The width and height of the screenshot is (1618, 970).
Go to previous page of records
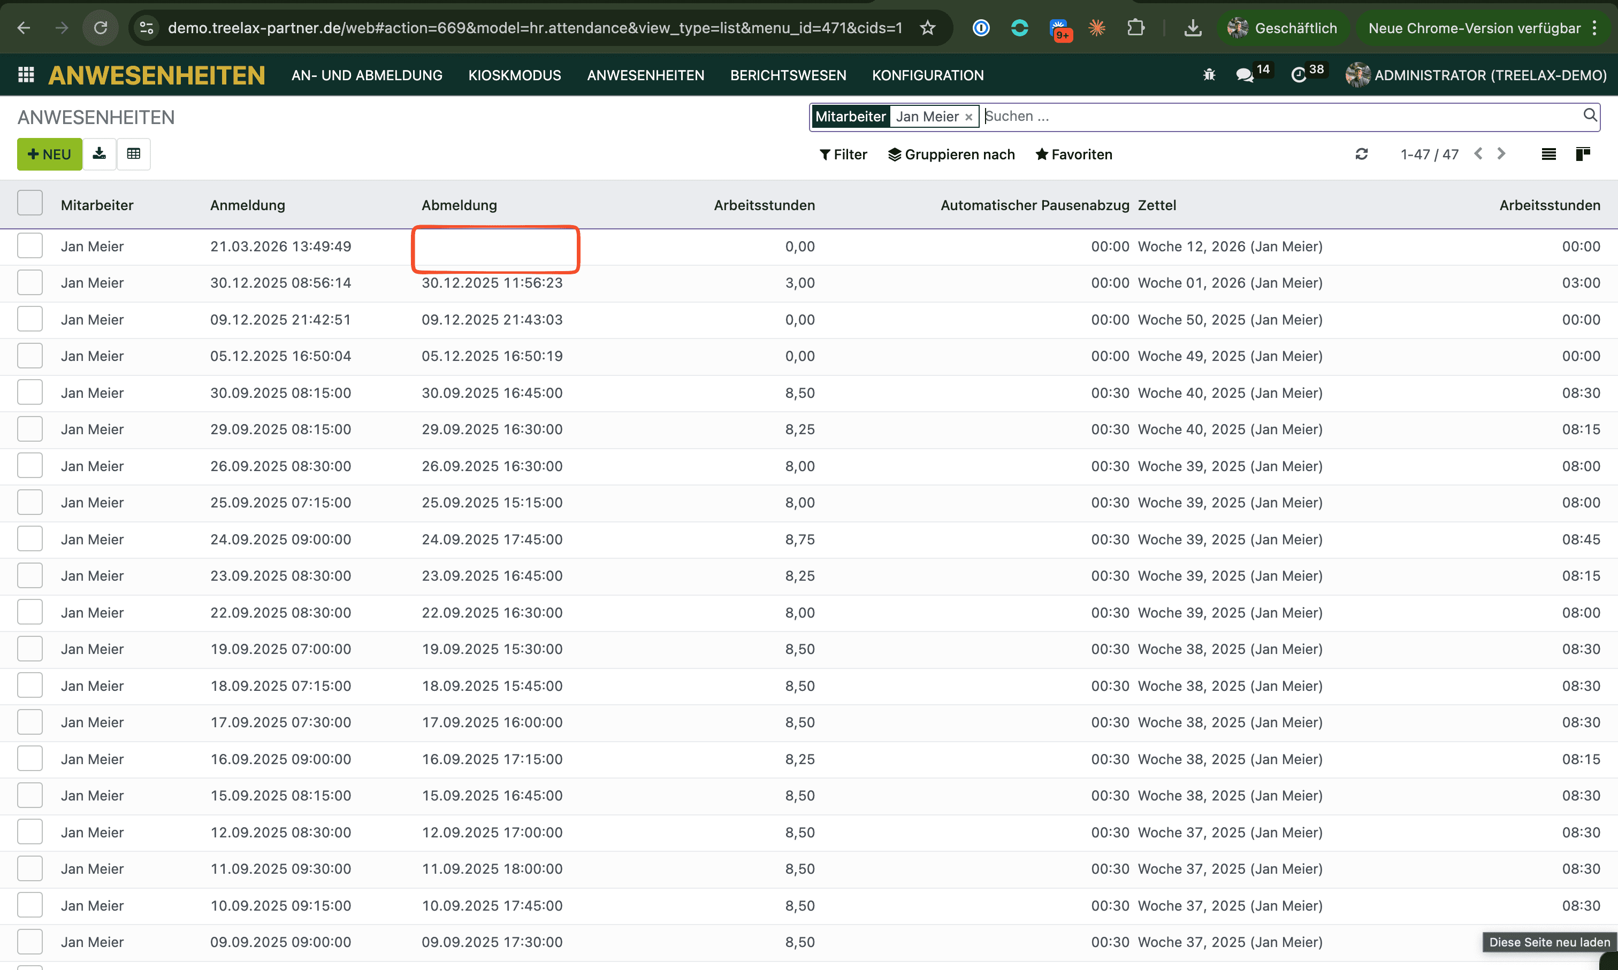1478,153
